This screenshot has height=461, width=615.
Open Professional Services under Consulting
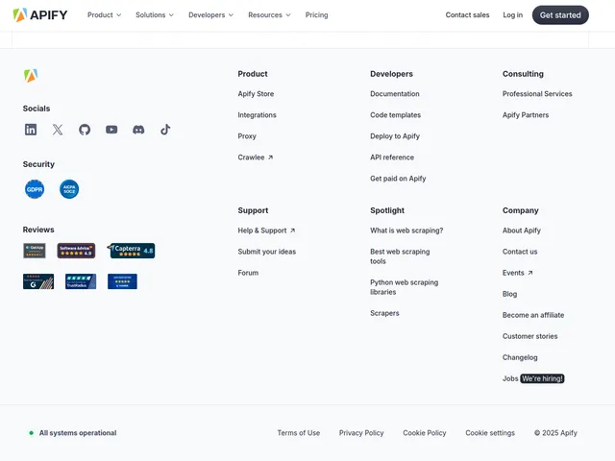pyautogui.click(x=537, y=94)
